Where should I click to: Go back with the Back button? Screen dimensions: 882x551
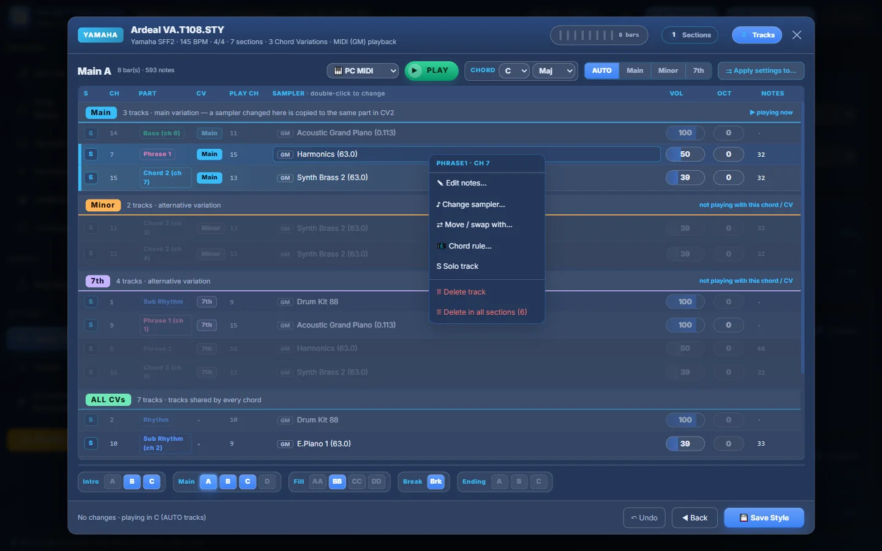tap(695, 518)
